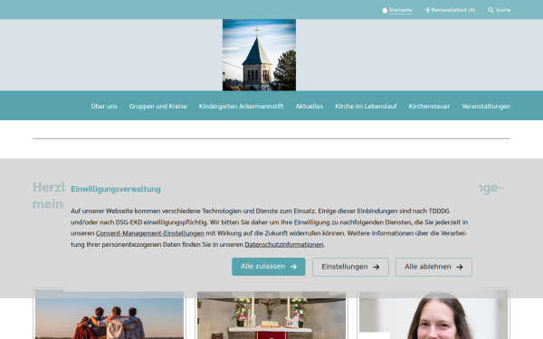Click the Startseite home icon
The height and width of the screenshot is (339, 543).
[385, 10]
